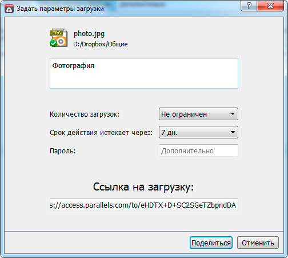Screen dimensions: 288x258
Task: Select the access.parallels.com download link field
Action: [x=144, y=205]
